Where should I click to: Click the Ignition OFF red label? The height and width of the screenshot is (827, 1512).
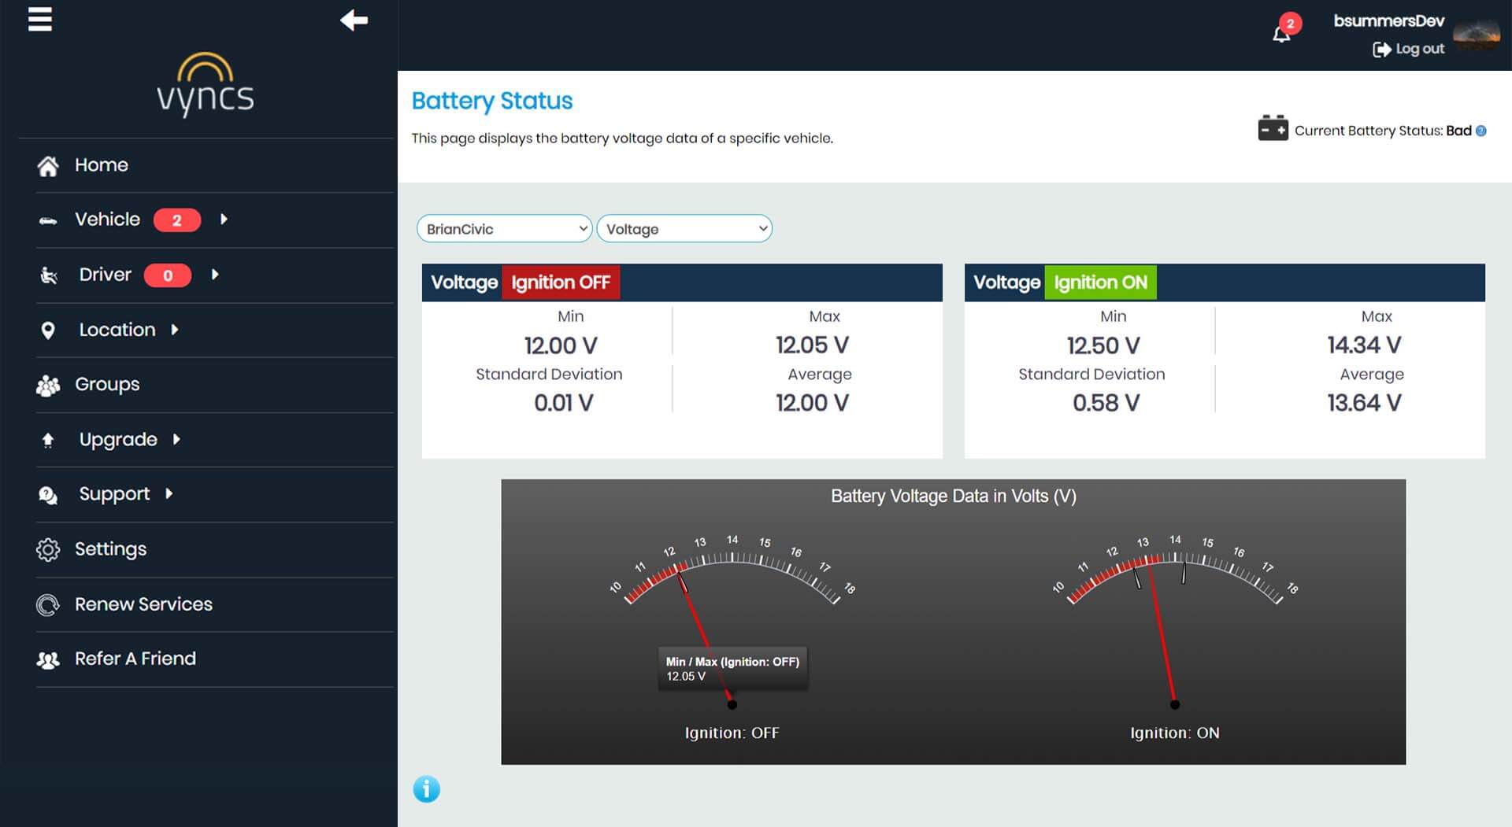click(561, 282)
